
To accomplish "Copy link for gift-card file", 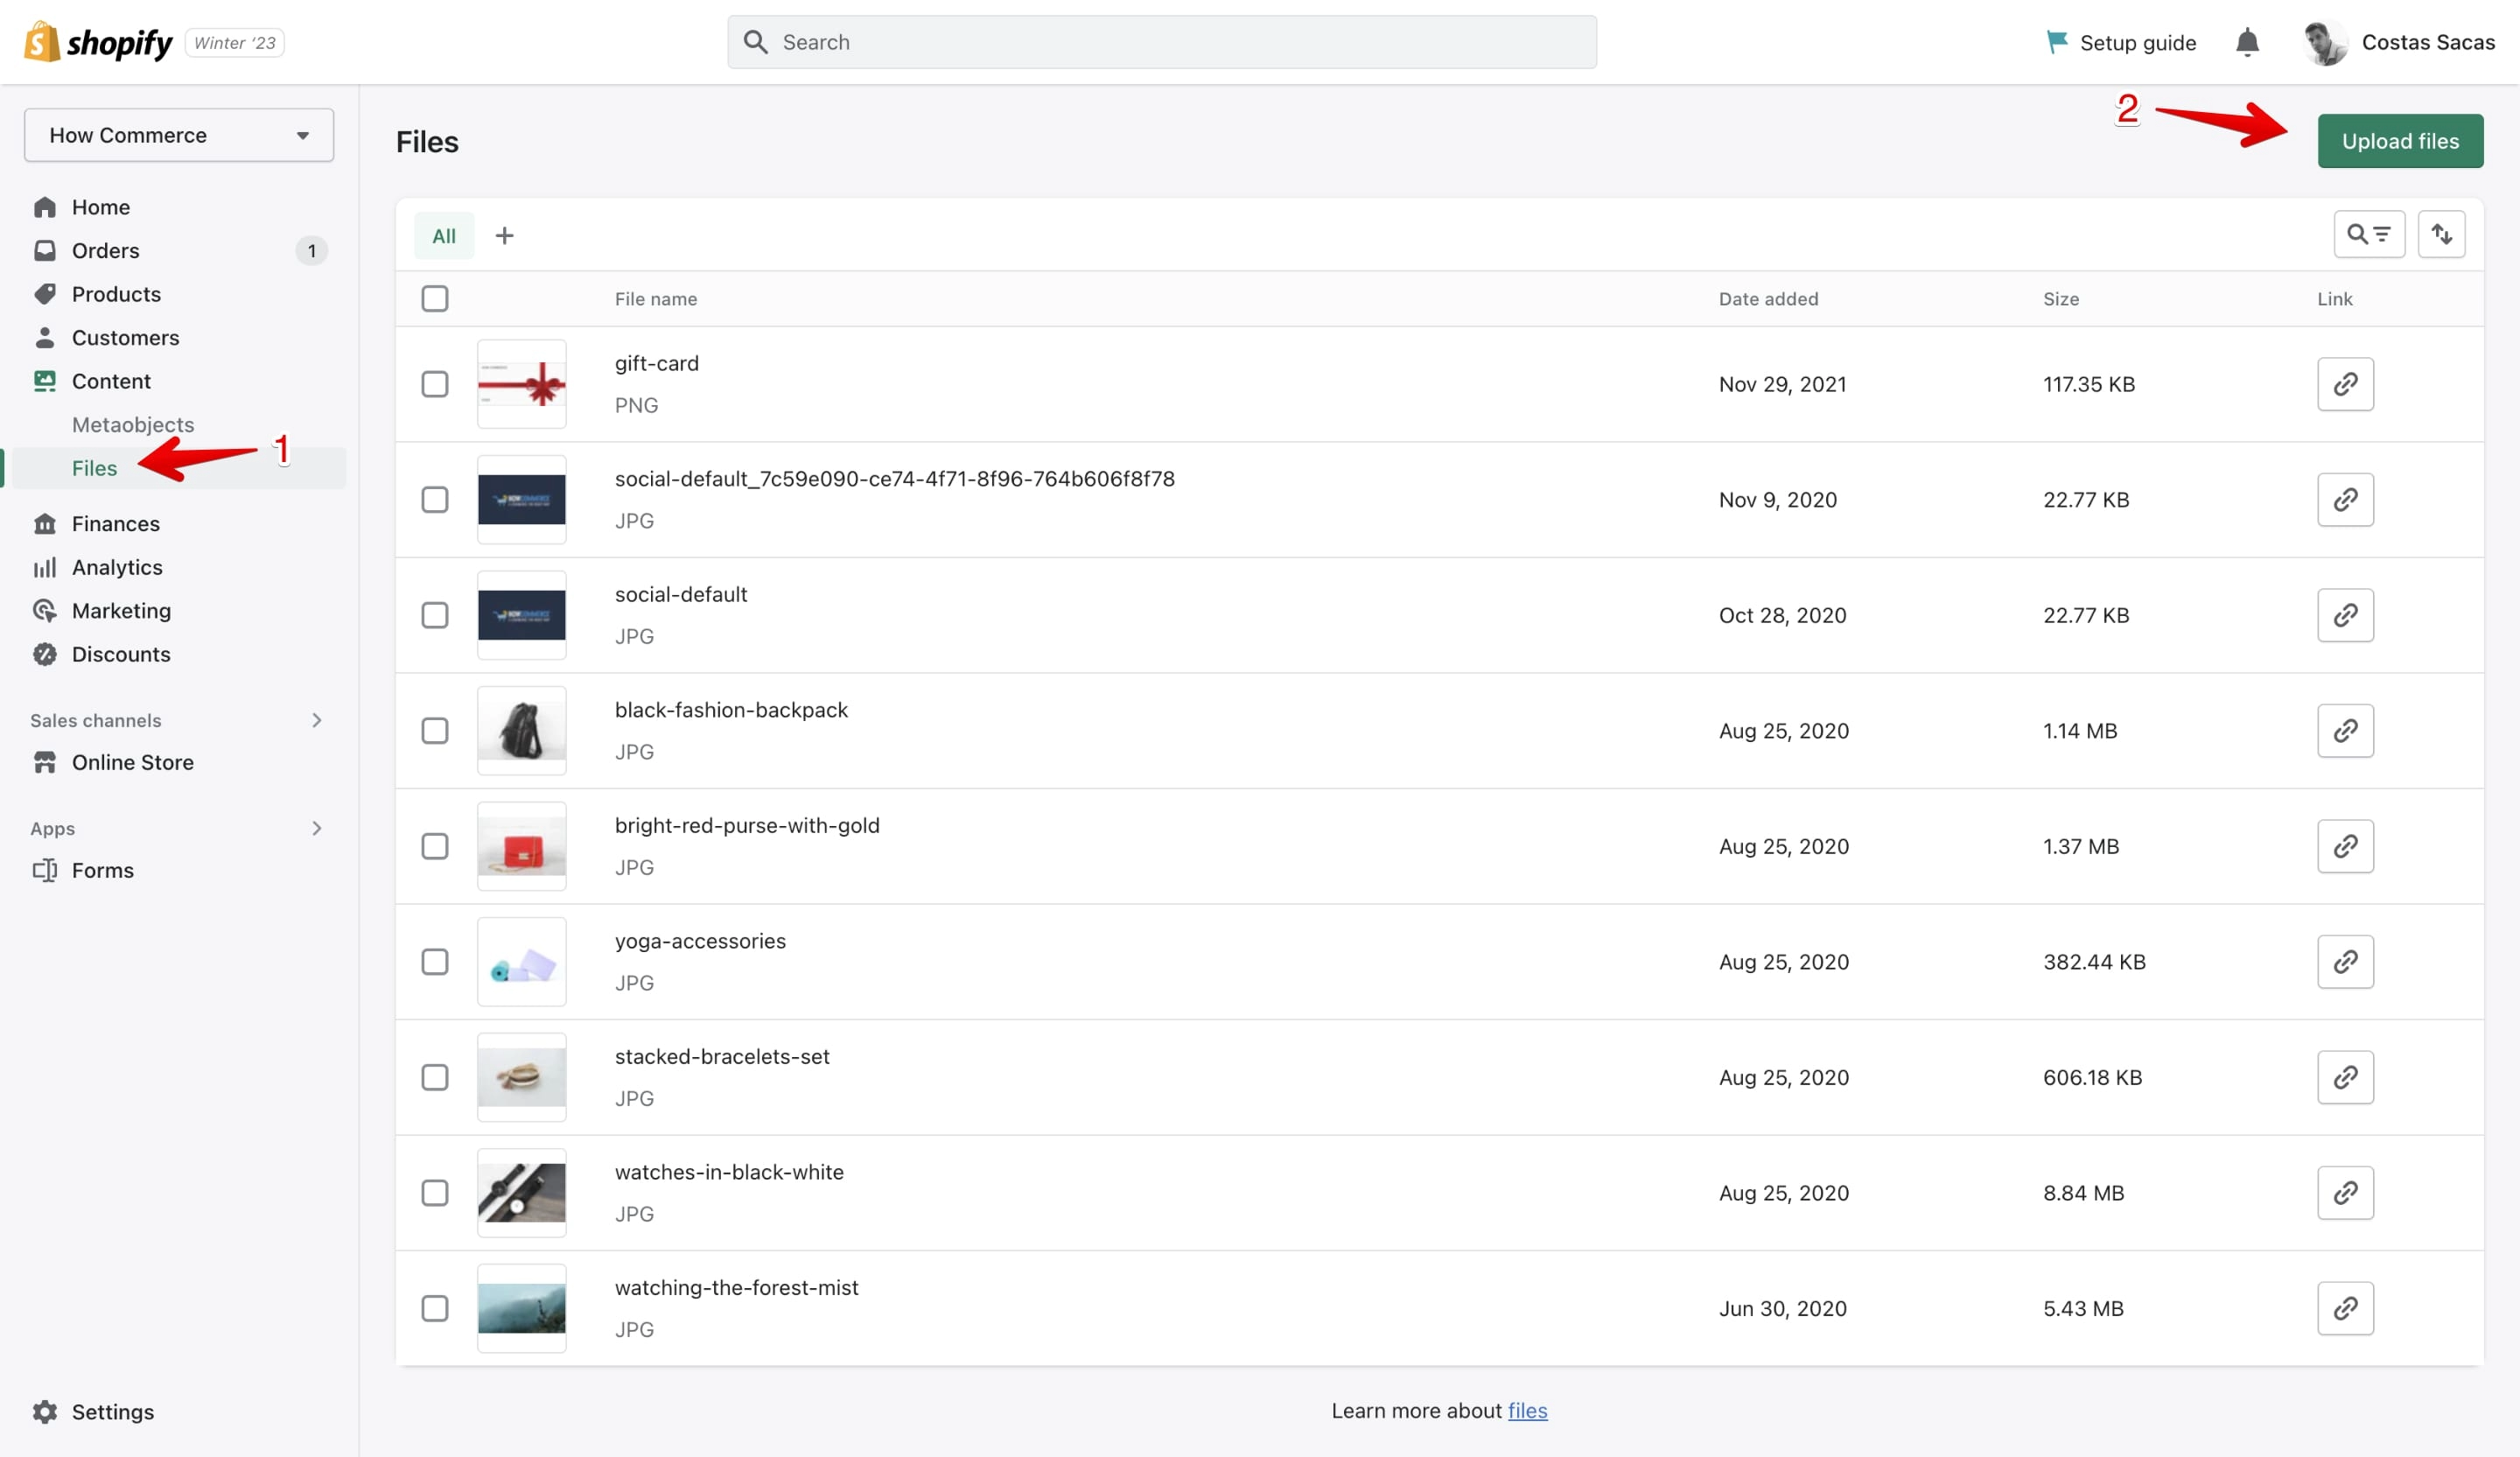I will (2345, 384).
